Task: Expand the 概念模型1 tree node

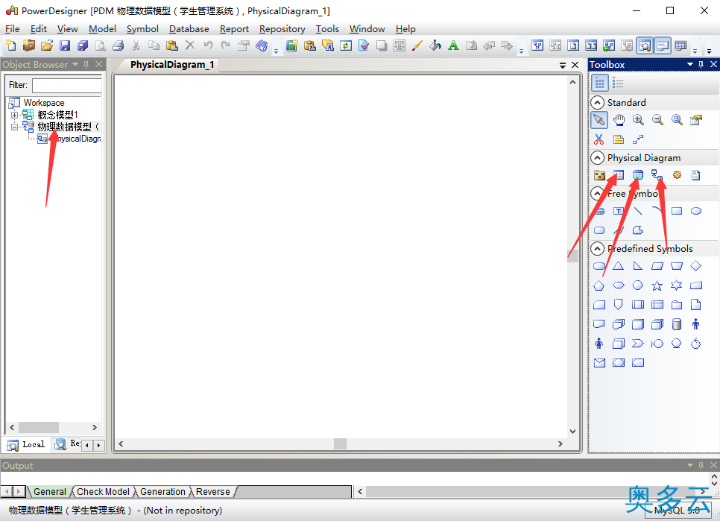Action: pyautogui.click(x=14, y=115)
